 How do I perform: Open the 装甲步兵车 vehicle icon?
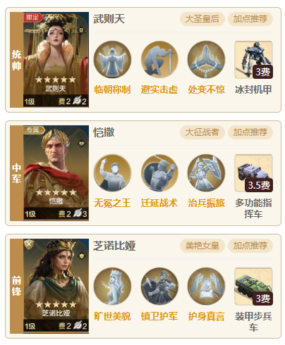pyautogui.click(x=253, y=287)
